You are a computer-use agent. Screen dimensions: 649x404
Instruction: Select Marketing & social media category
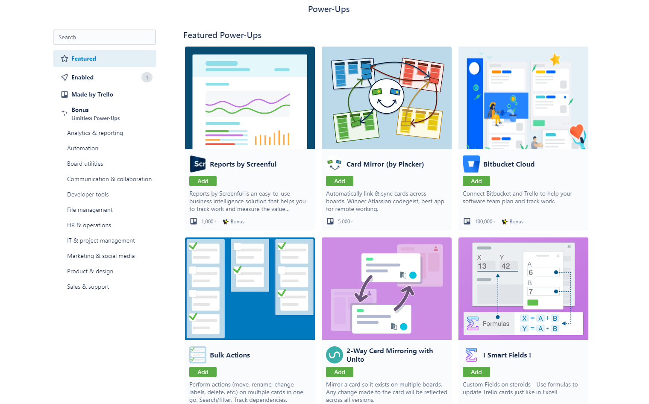[x=101, y=256]
